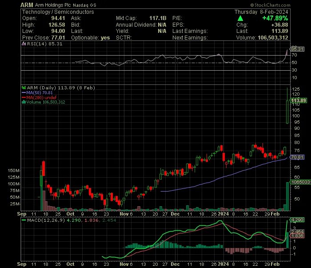Click the Nov label on price chart axis
311x268 pixels.
point(124,214)
